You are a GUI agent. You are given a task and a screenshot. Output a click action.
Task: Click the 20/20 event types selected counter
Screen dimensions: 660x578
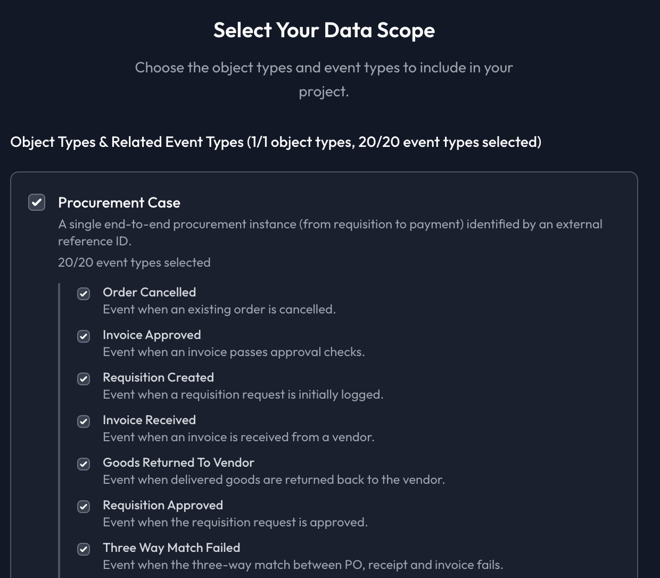tap(134, 262)
